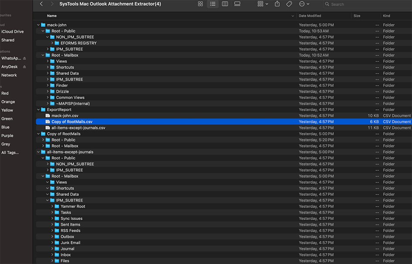Go back with the toolbar back arrow
This screenshot has height=264, width=412.
(41, 4)
